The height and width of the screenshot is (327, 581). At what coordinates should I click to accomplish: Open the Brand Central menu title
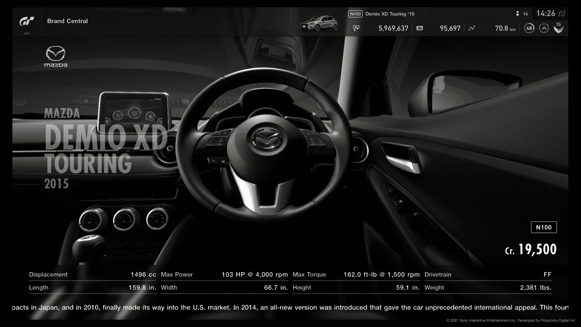click(67, 21)
